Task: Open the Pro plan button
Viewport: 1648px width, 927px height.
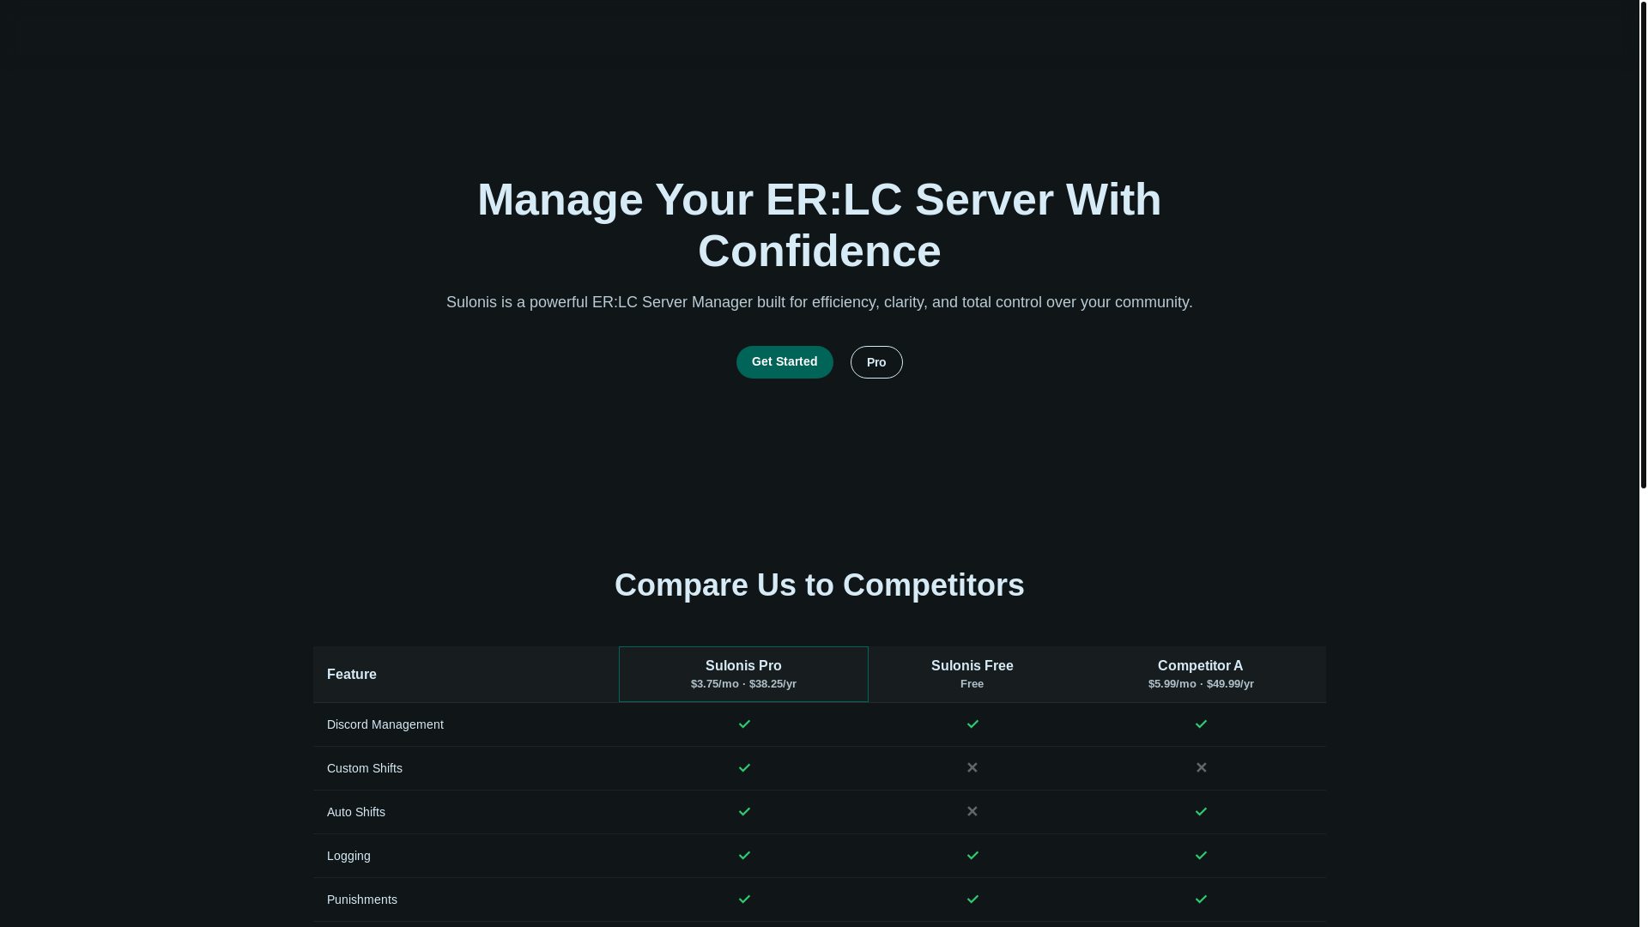Action: click(876, 362)
